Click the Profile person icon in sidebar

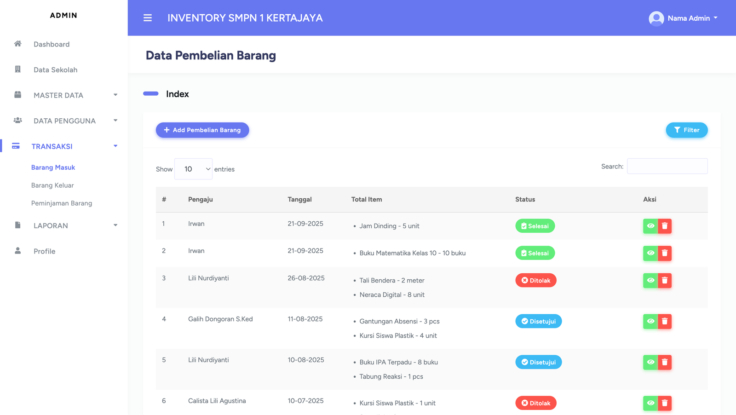[18, 251]
